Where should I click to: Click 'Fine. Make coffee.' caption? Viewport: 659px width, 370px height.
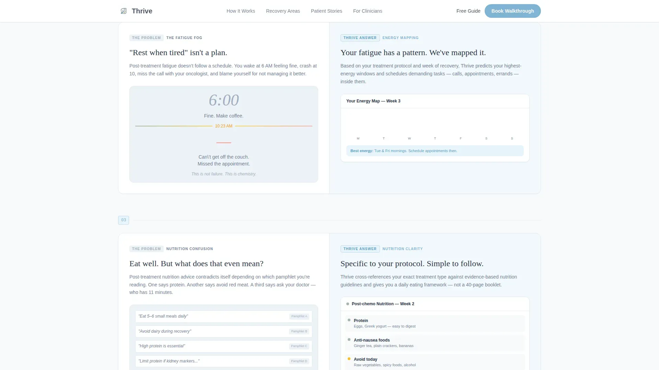224,116
